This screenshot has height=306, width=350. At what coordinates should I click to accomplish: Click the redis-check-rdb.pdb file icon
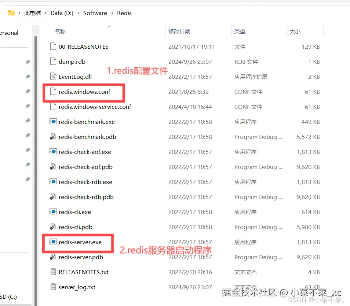(53, 197)
